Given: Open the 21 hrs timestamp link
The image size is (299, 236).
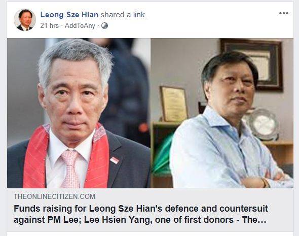Looking at the screenshot, I should 49,25.
